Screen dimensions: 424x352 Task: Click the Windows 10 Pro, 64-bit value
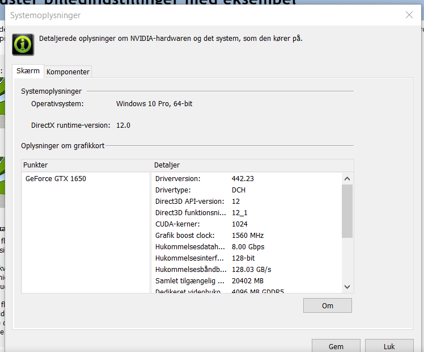[154, 104]
